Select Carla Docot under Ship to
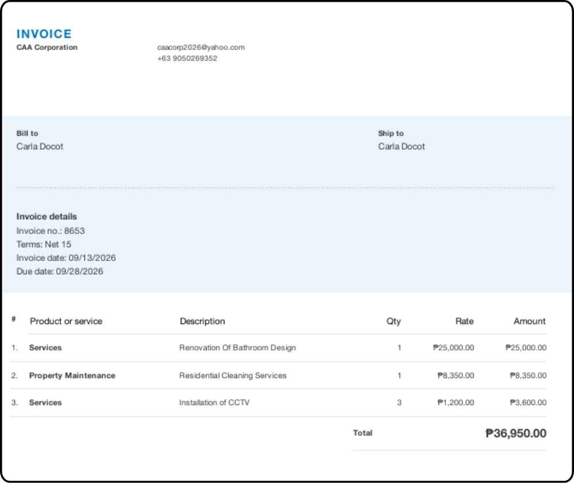The image size is (574, 483). pyautogui.click(x=402, y=146)
